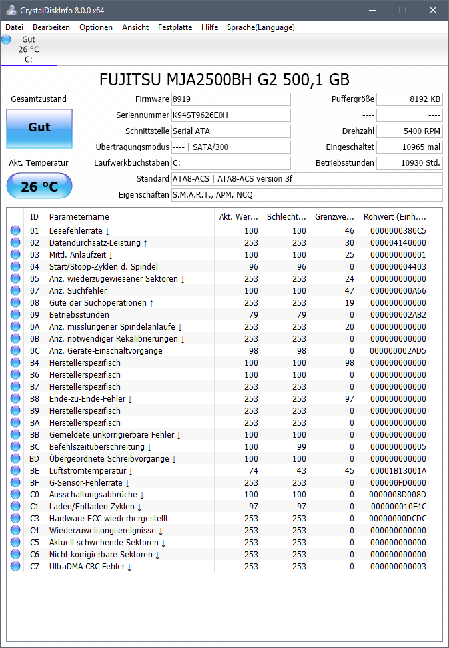Click the Eigenschaften field S.M.A.R.T., APM, NCQ

[307, 195]
